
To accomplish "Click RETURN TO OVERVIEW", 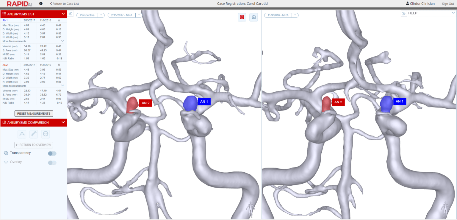I will point(34,145).
